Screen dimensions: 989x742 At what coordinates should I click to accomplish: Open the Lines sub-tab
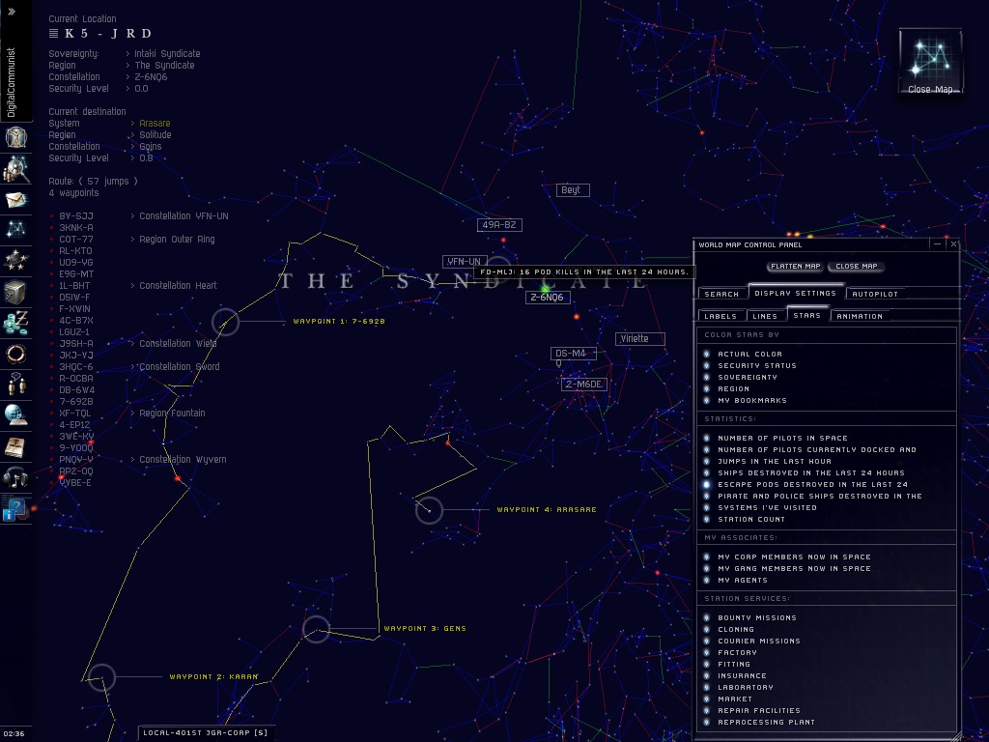765,316
